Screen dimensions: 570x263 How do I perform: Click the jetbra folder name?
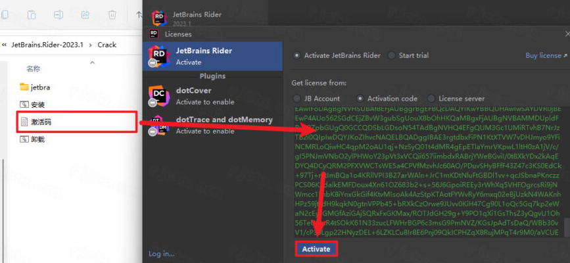[x=40, y=87]
